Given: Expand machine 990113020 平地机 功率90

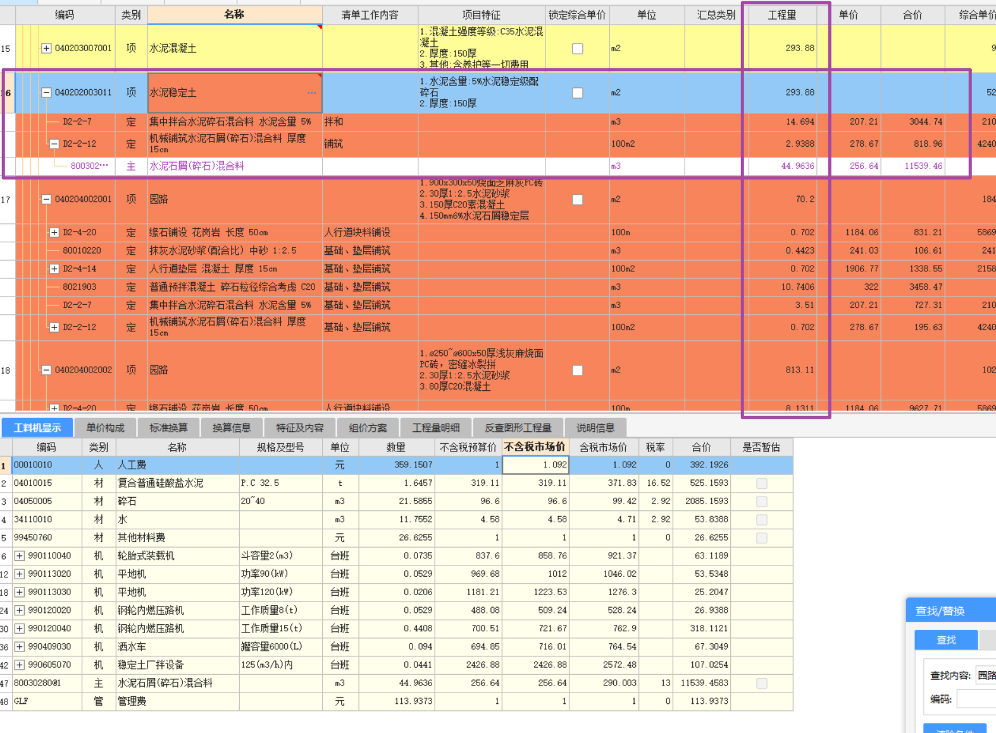Looking at the screenshot, I should click(20, 574).
